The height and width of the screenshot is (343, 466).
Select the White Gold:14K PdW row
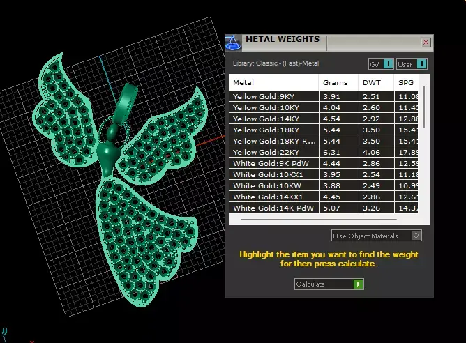[324, 208]
